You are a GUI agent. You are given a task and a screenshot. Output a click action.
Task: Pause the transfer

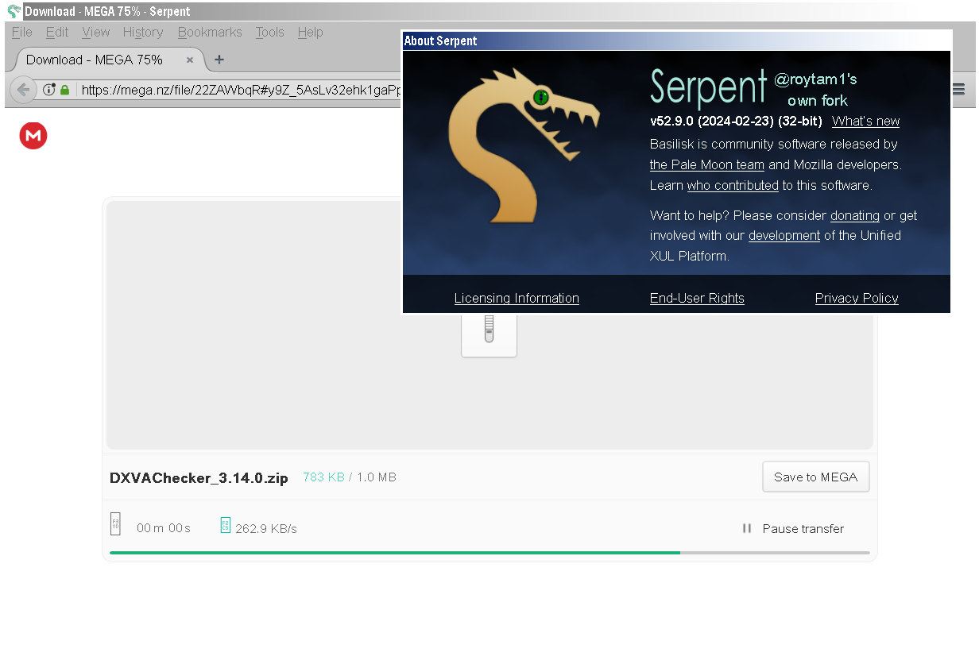click(x=793, y=528)
